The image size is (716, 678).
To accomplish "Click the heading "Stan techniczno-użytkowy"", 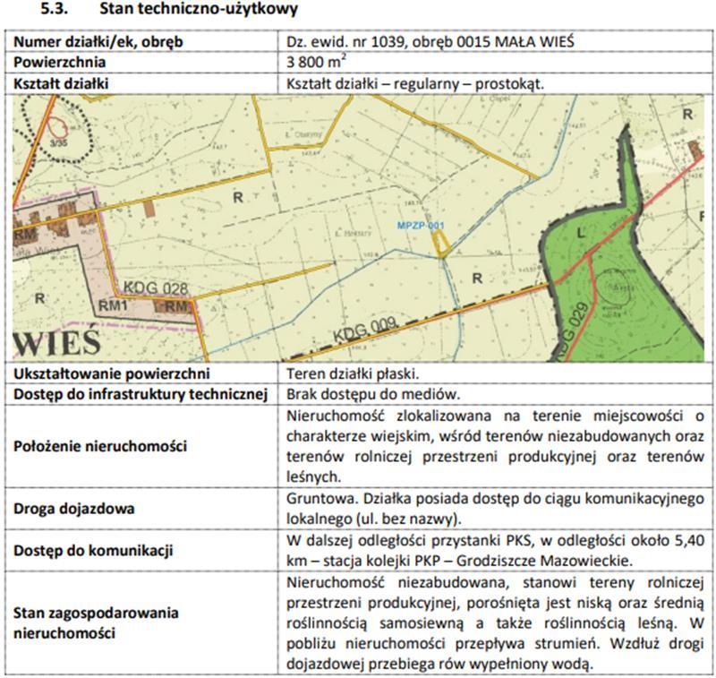I will tap(199, 8).
